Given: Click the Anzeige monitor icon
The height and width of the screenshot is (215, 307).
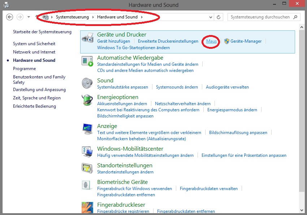Looking at the screenshot, I should 87,129.
